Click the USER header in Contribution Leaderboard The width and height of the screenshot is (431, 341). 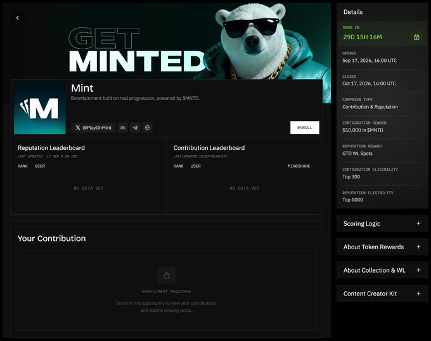[195, 166]
